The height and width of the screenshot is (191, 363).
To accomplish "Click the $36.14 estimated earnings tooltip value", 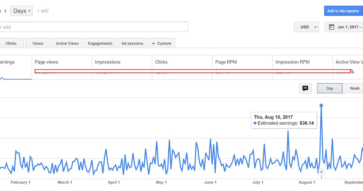I will (x=306, y=123).
